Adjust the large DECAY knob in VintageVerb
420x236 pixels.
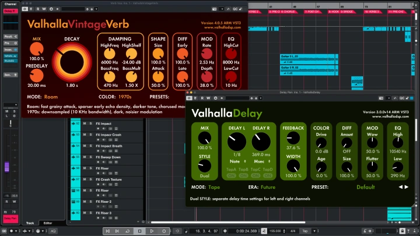click(72, 62)
